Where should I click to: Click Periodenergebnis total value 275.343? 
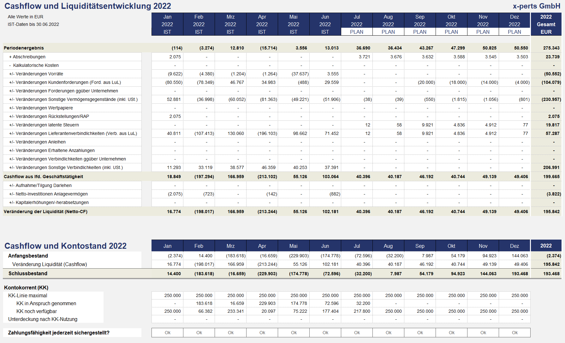point(551,48)
